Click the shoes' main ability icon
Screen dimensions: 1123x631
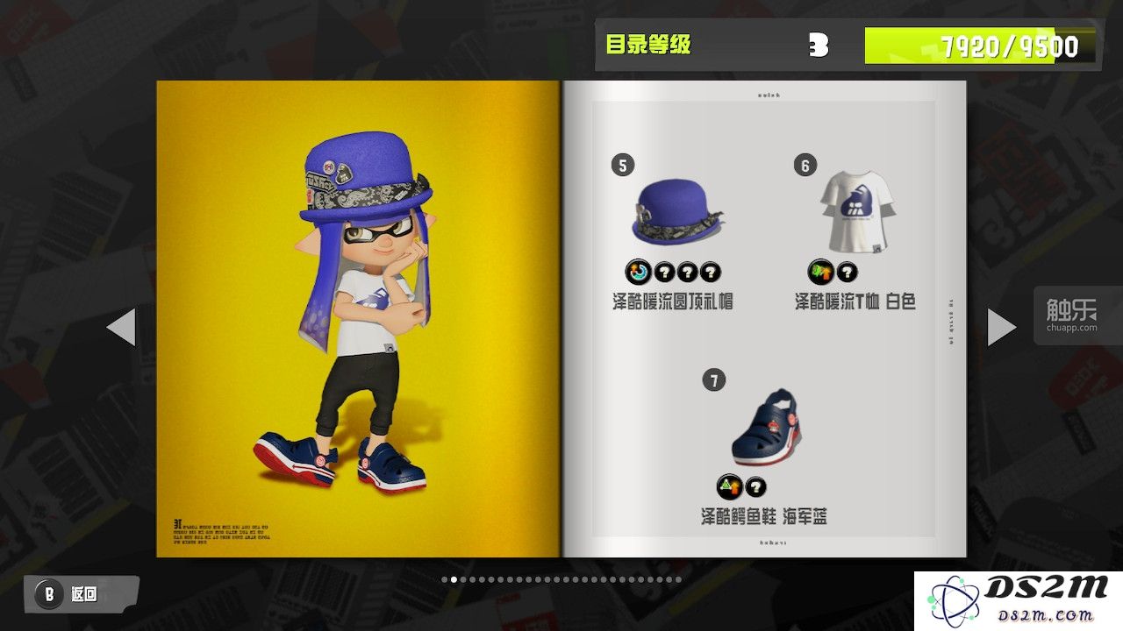729,487
